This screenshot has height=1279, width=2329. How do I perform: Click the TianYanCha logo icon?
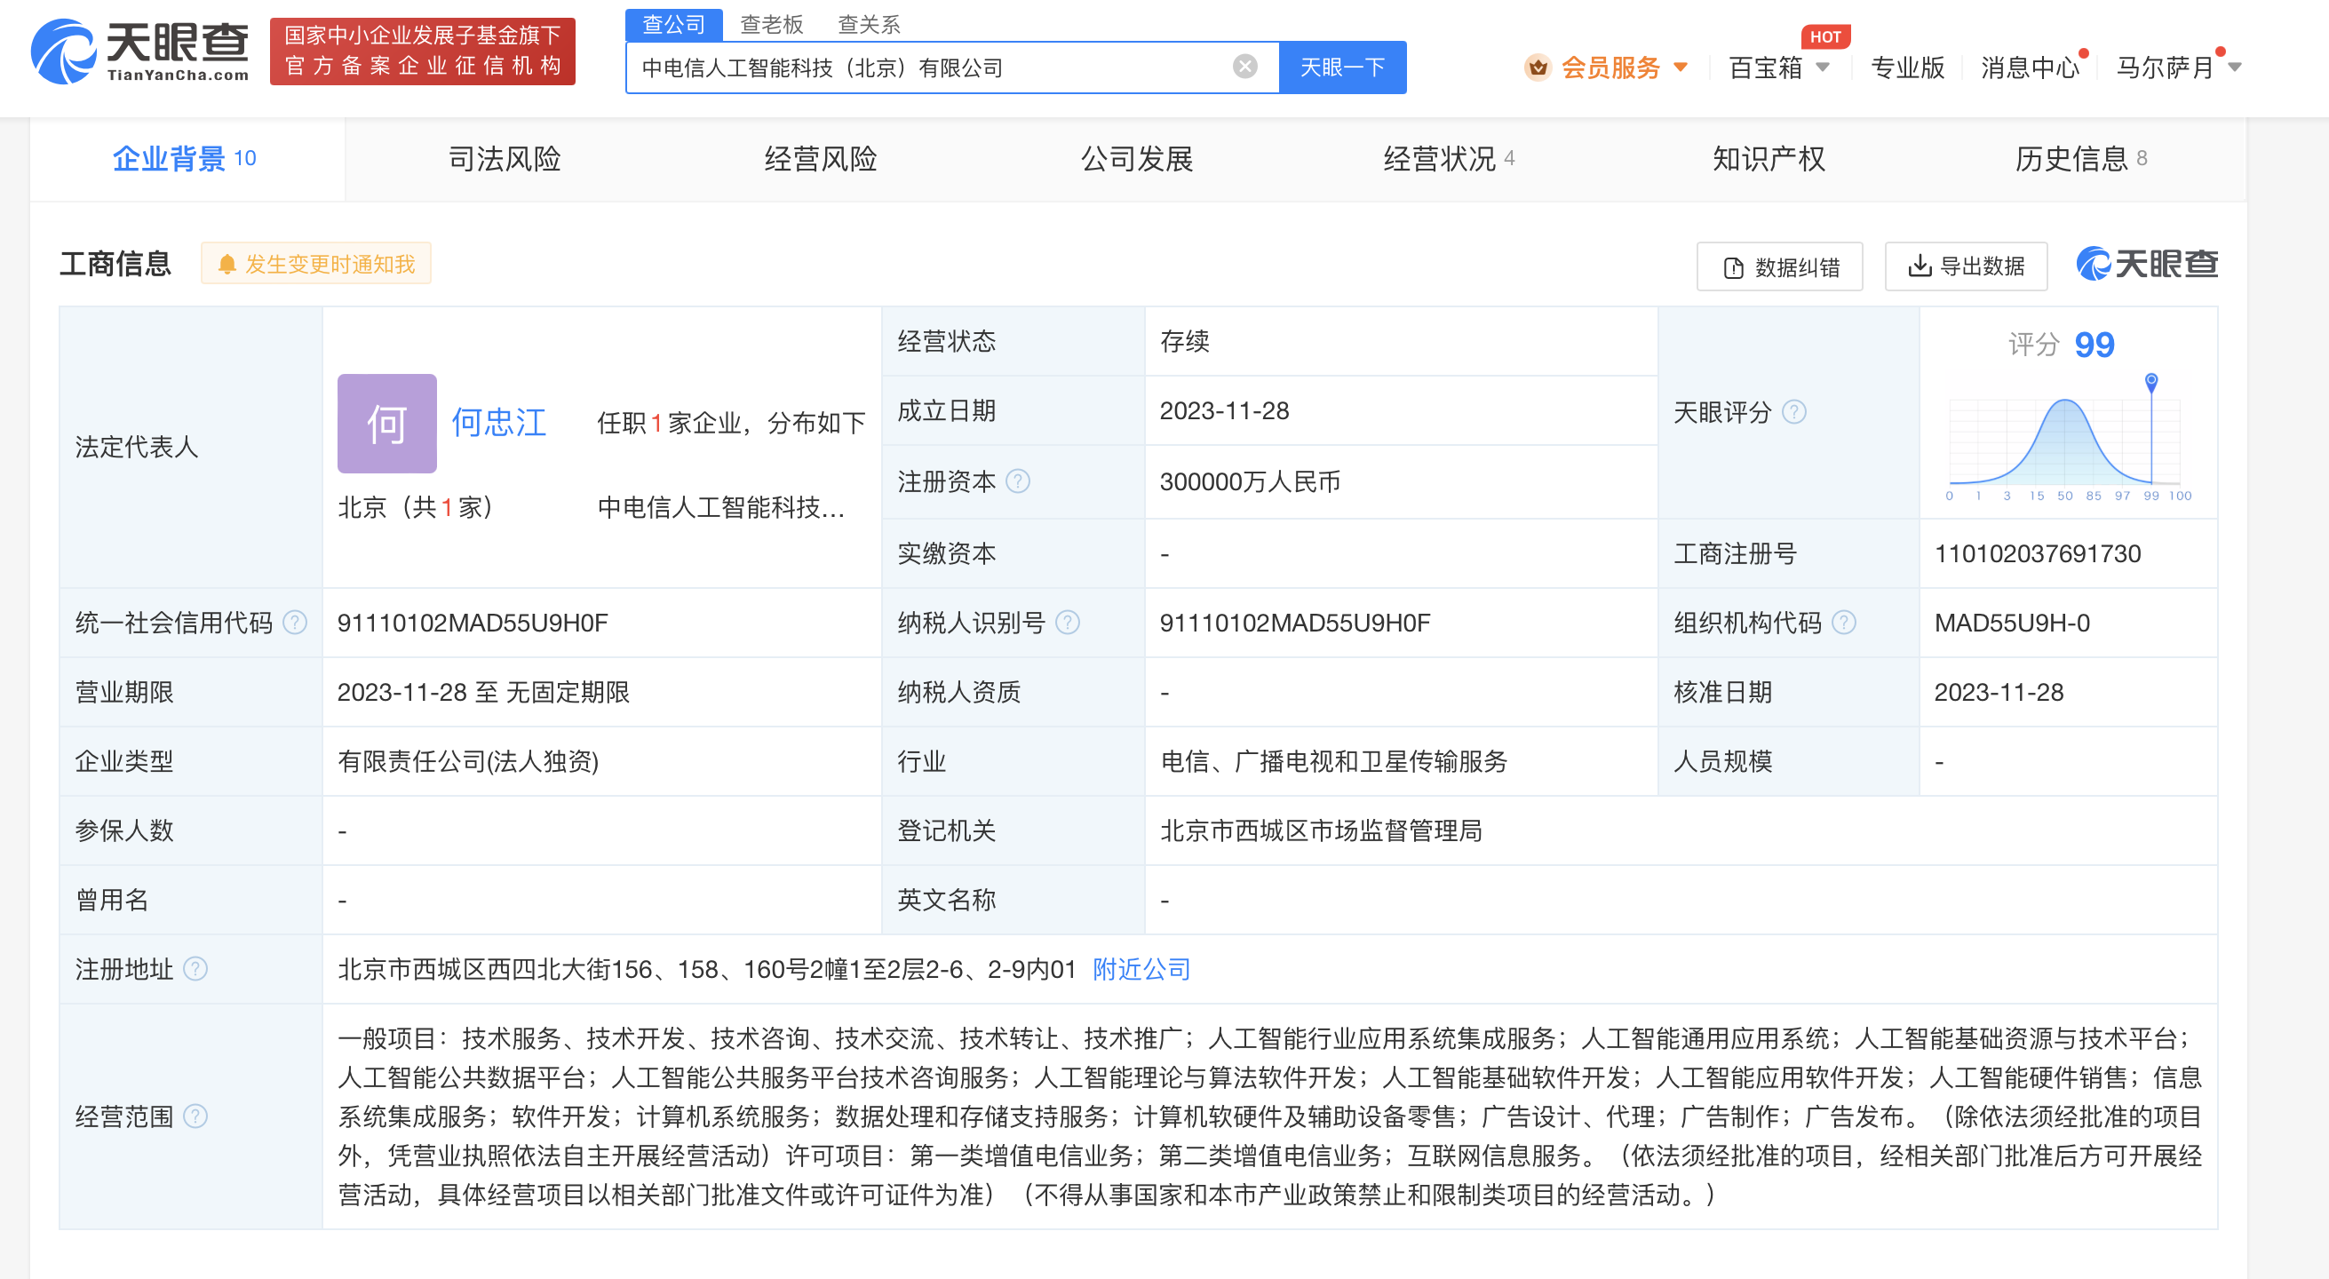click(x=63, y=52)
